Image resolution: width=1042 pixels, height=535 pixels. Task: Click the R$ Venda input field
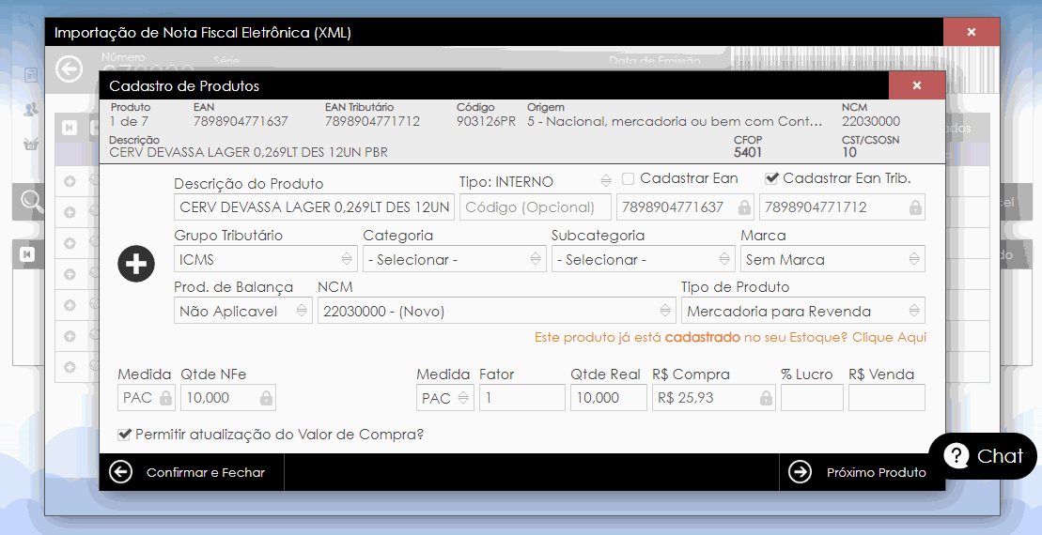[886, 398]
